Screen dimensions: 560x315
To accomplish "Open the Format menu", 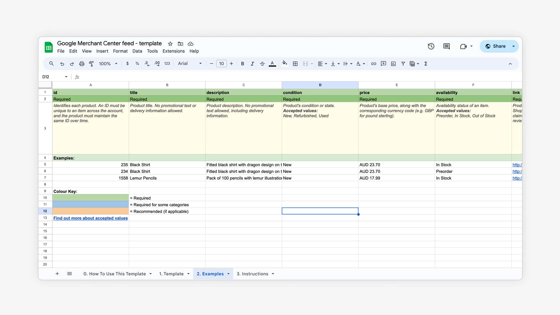I will (x=120, y=51).
